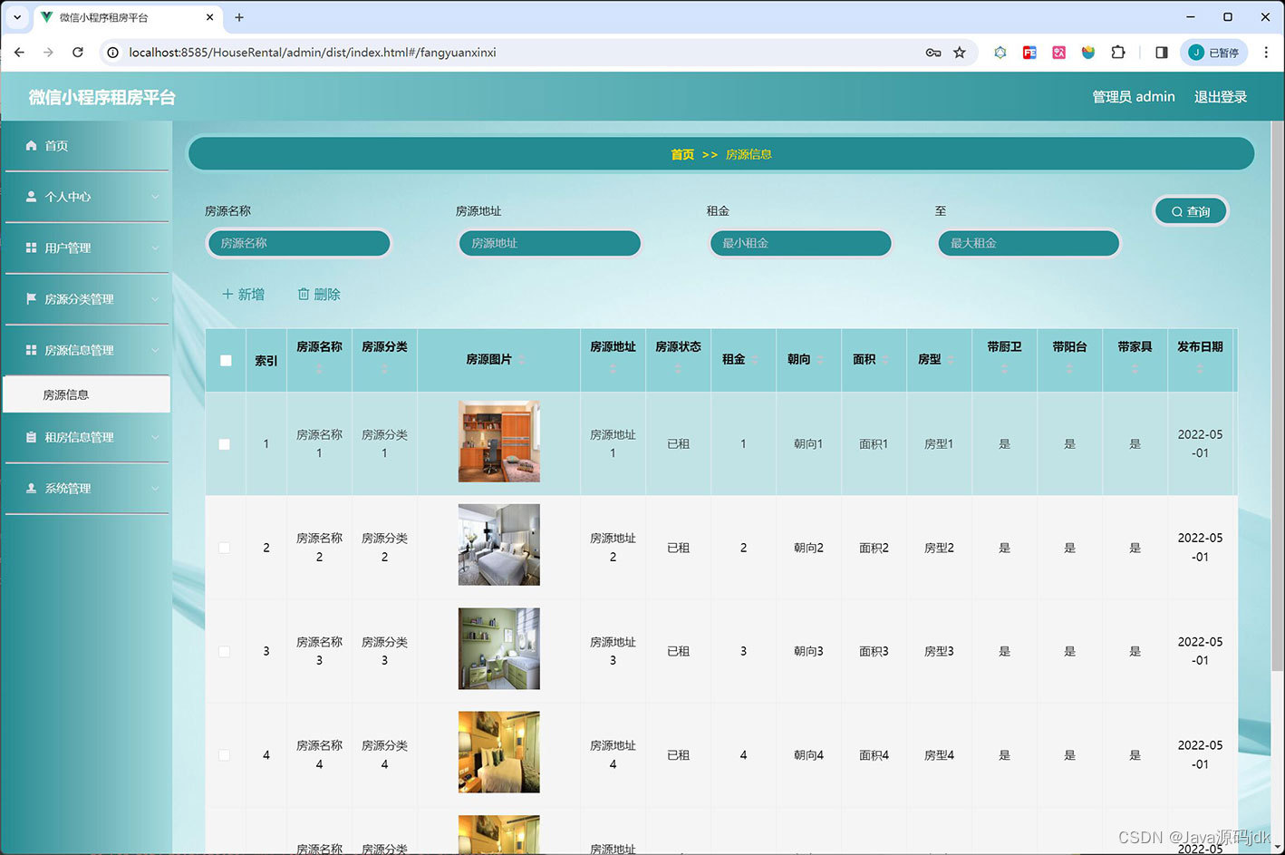Open the house image thumbnail in row 4

point(499,753)
